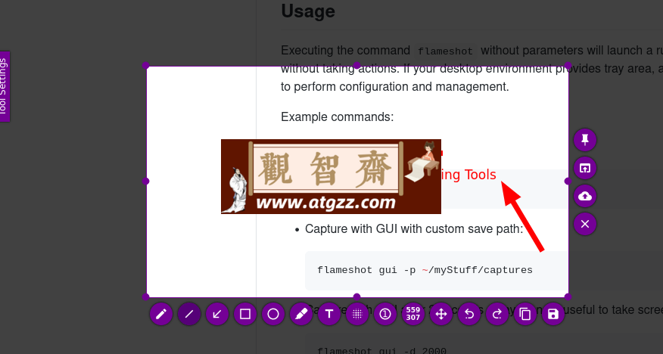
Task: Click 'to perform configuration and management.' text
Action: pyautogui.click(x=395, y=86)
